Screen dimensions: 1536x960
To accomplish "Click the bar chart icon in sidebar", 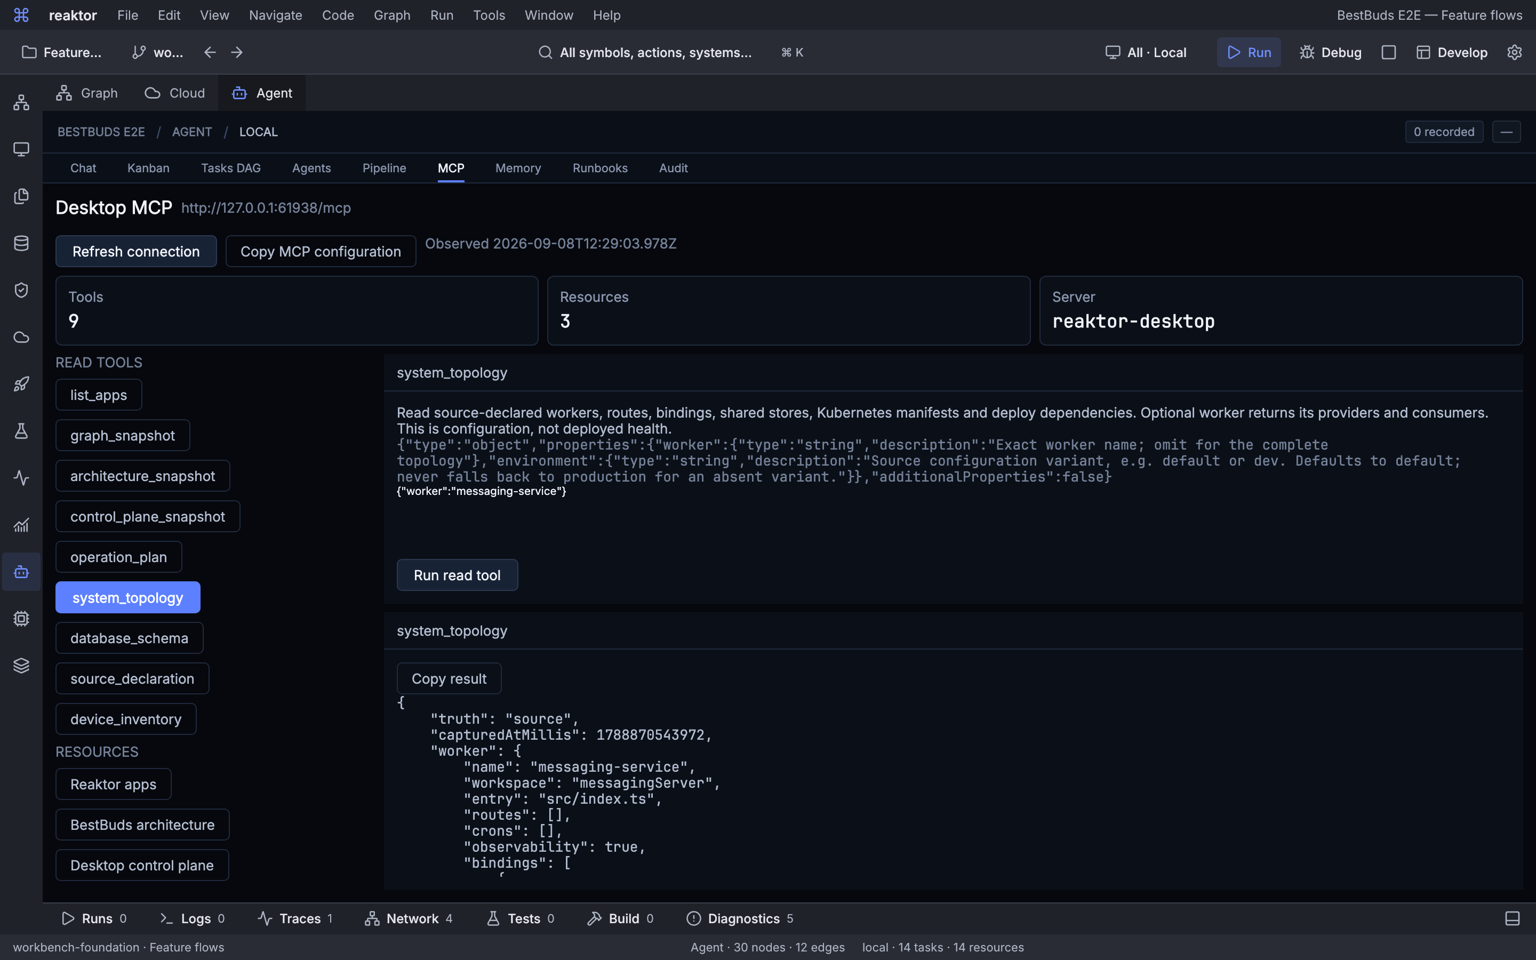I will [21, 525].
